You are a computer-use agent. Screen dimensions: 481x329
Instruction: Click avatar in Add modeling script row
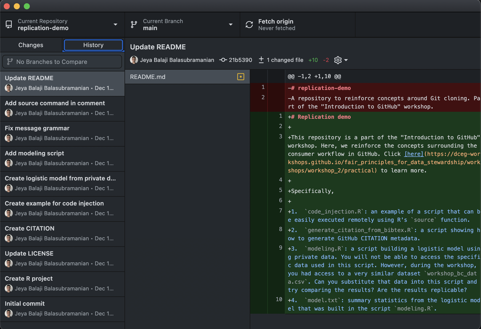(9, 163)
